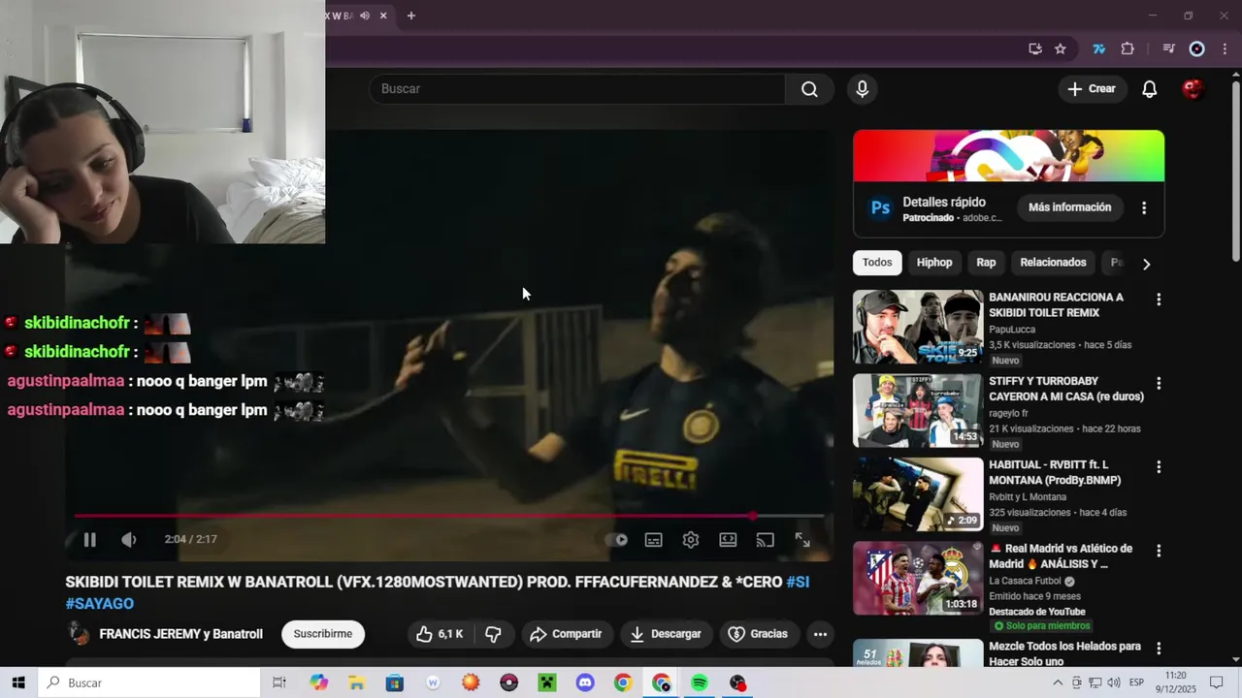Open the FRANCIS JEREMY y Banatroll channel link
The image size is (1242, 698).
click(180, 634)
